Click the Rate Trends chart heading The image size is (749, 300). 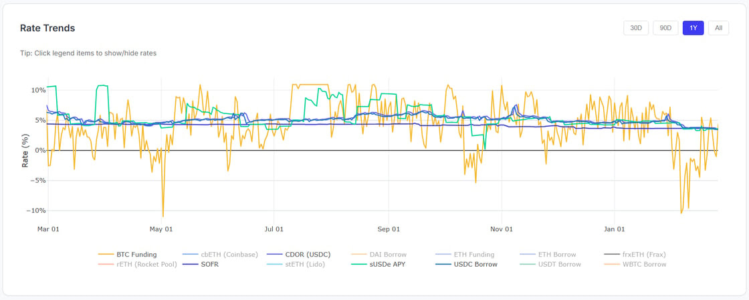click(47, 28)
